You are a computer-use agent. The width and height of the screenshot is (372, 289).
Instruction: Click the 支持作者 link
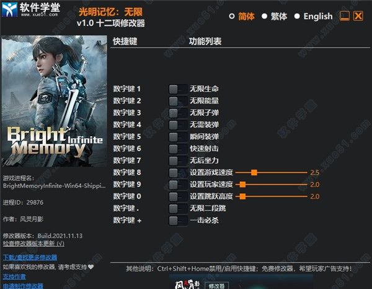click(x=14, y=277)
